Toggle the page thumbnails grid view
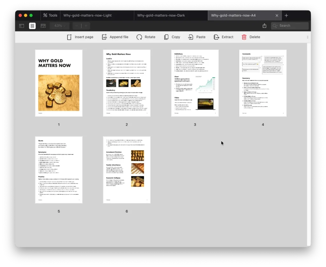The width and height of the screenshot is (326, 267). (32, 26)
